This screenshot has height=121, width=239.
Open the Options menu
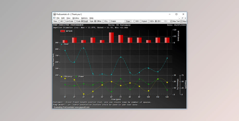pyautogui.click(x=84, y=18)
